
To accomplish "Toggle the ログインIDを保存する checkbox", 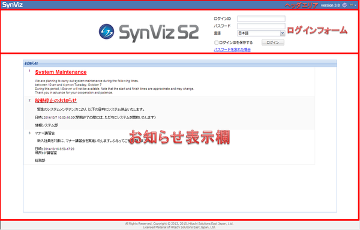I will click(x=216, y=43).
